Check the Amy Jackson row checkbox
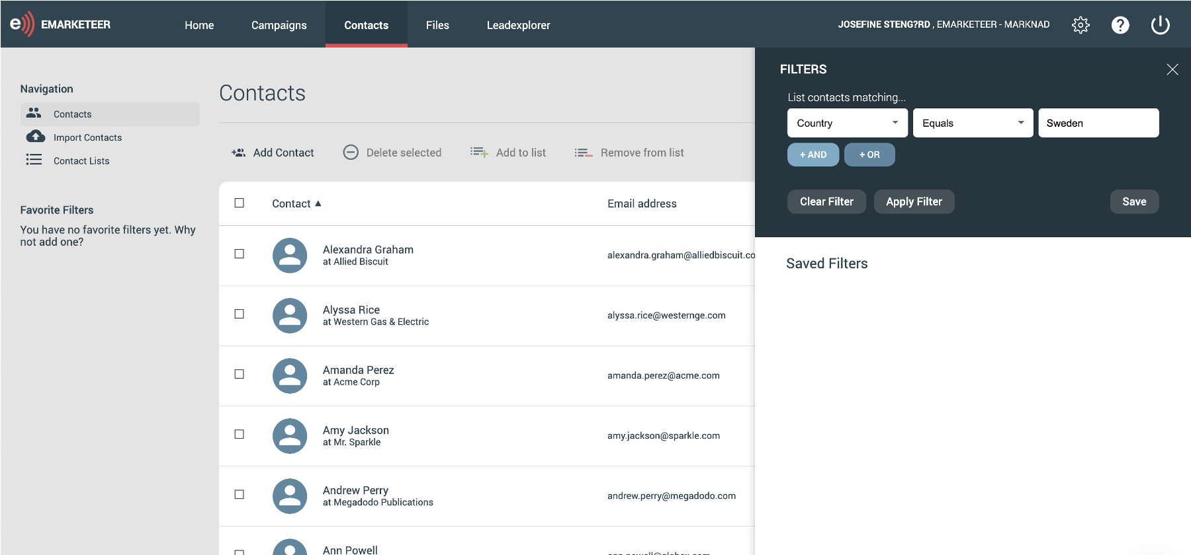 pyautogui.click(x=240, y=434)
